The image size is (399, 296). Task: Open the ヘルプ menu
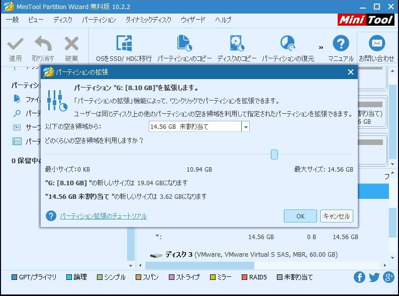click(223, 20)
